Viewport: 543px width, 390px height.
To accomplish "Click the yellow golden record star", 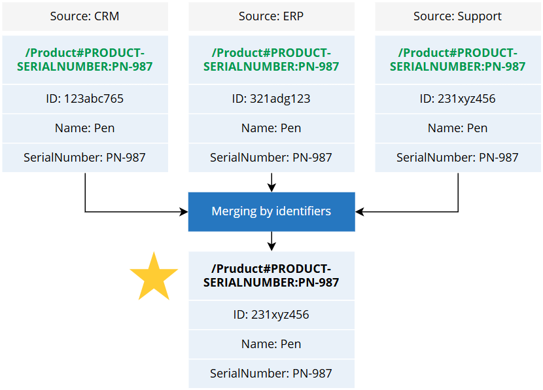I will click(154, 277).
